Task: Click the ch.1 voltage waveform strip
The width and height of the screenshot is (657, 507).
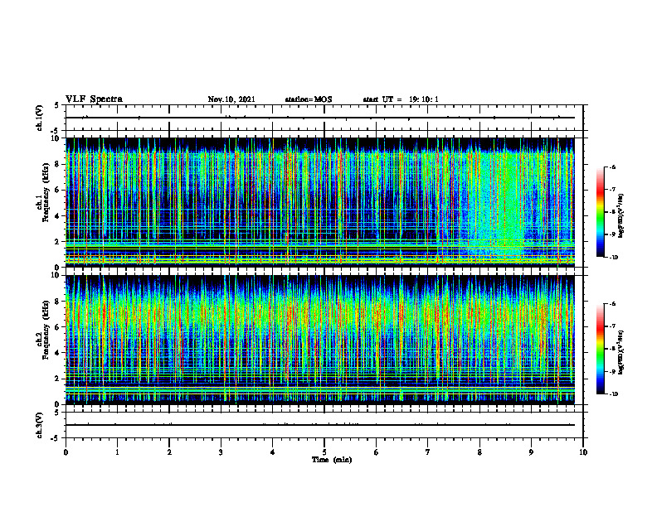Action: [x=324, y=118]
